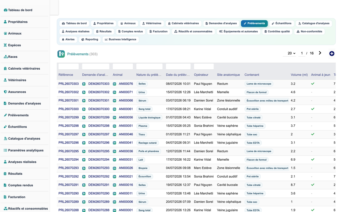The width and height of the screenshot is (343, 212).
Task: Click the plus icon to add a prélèvement
Action: tap(332, 53)
